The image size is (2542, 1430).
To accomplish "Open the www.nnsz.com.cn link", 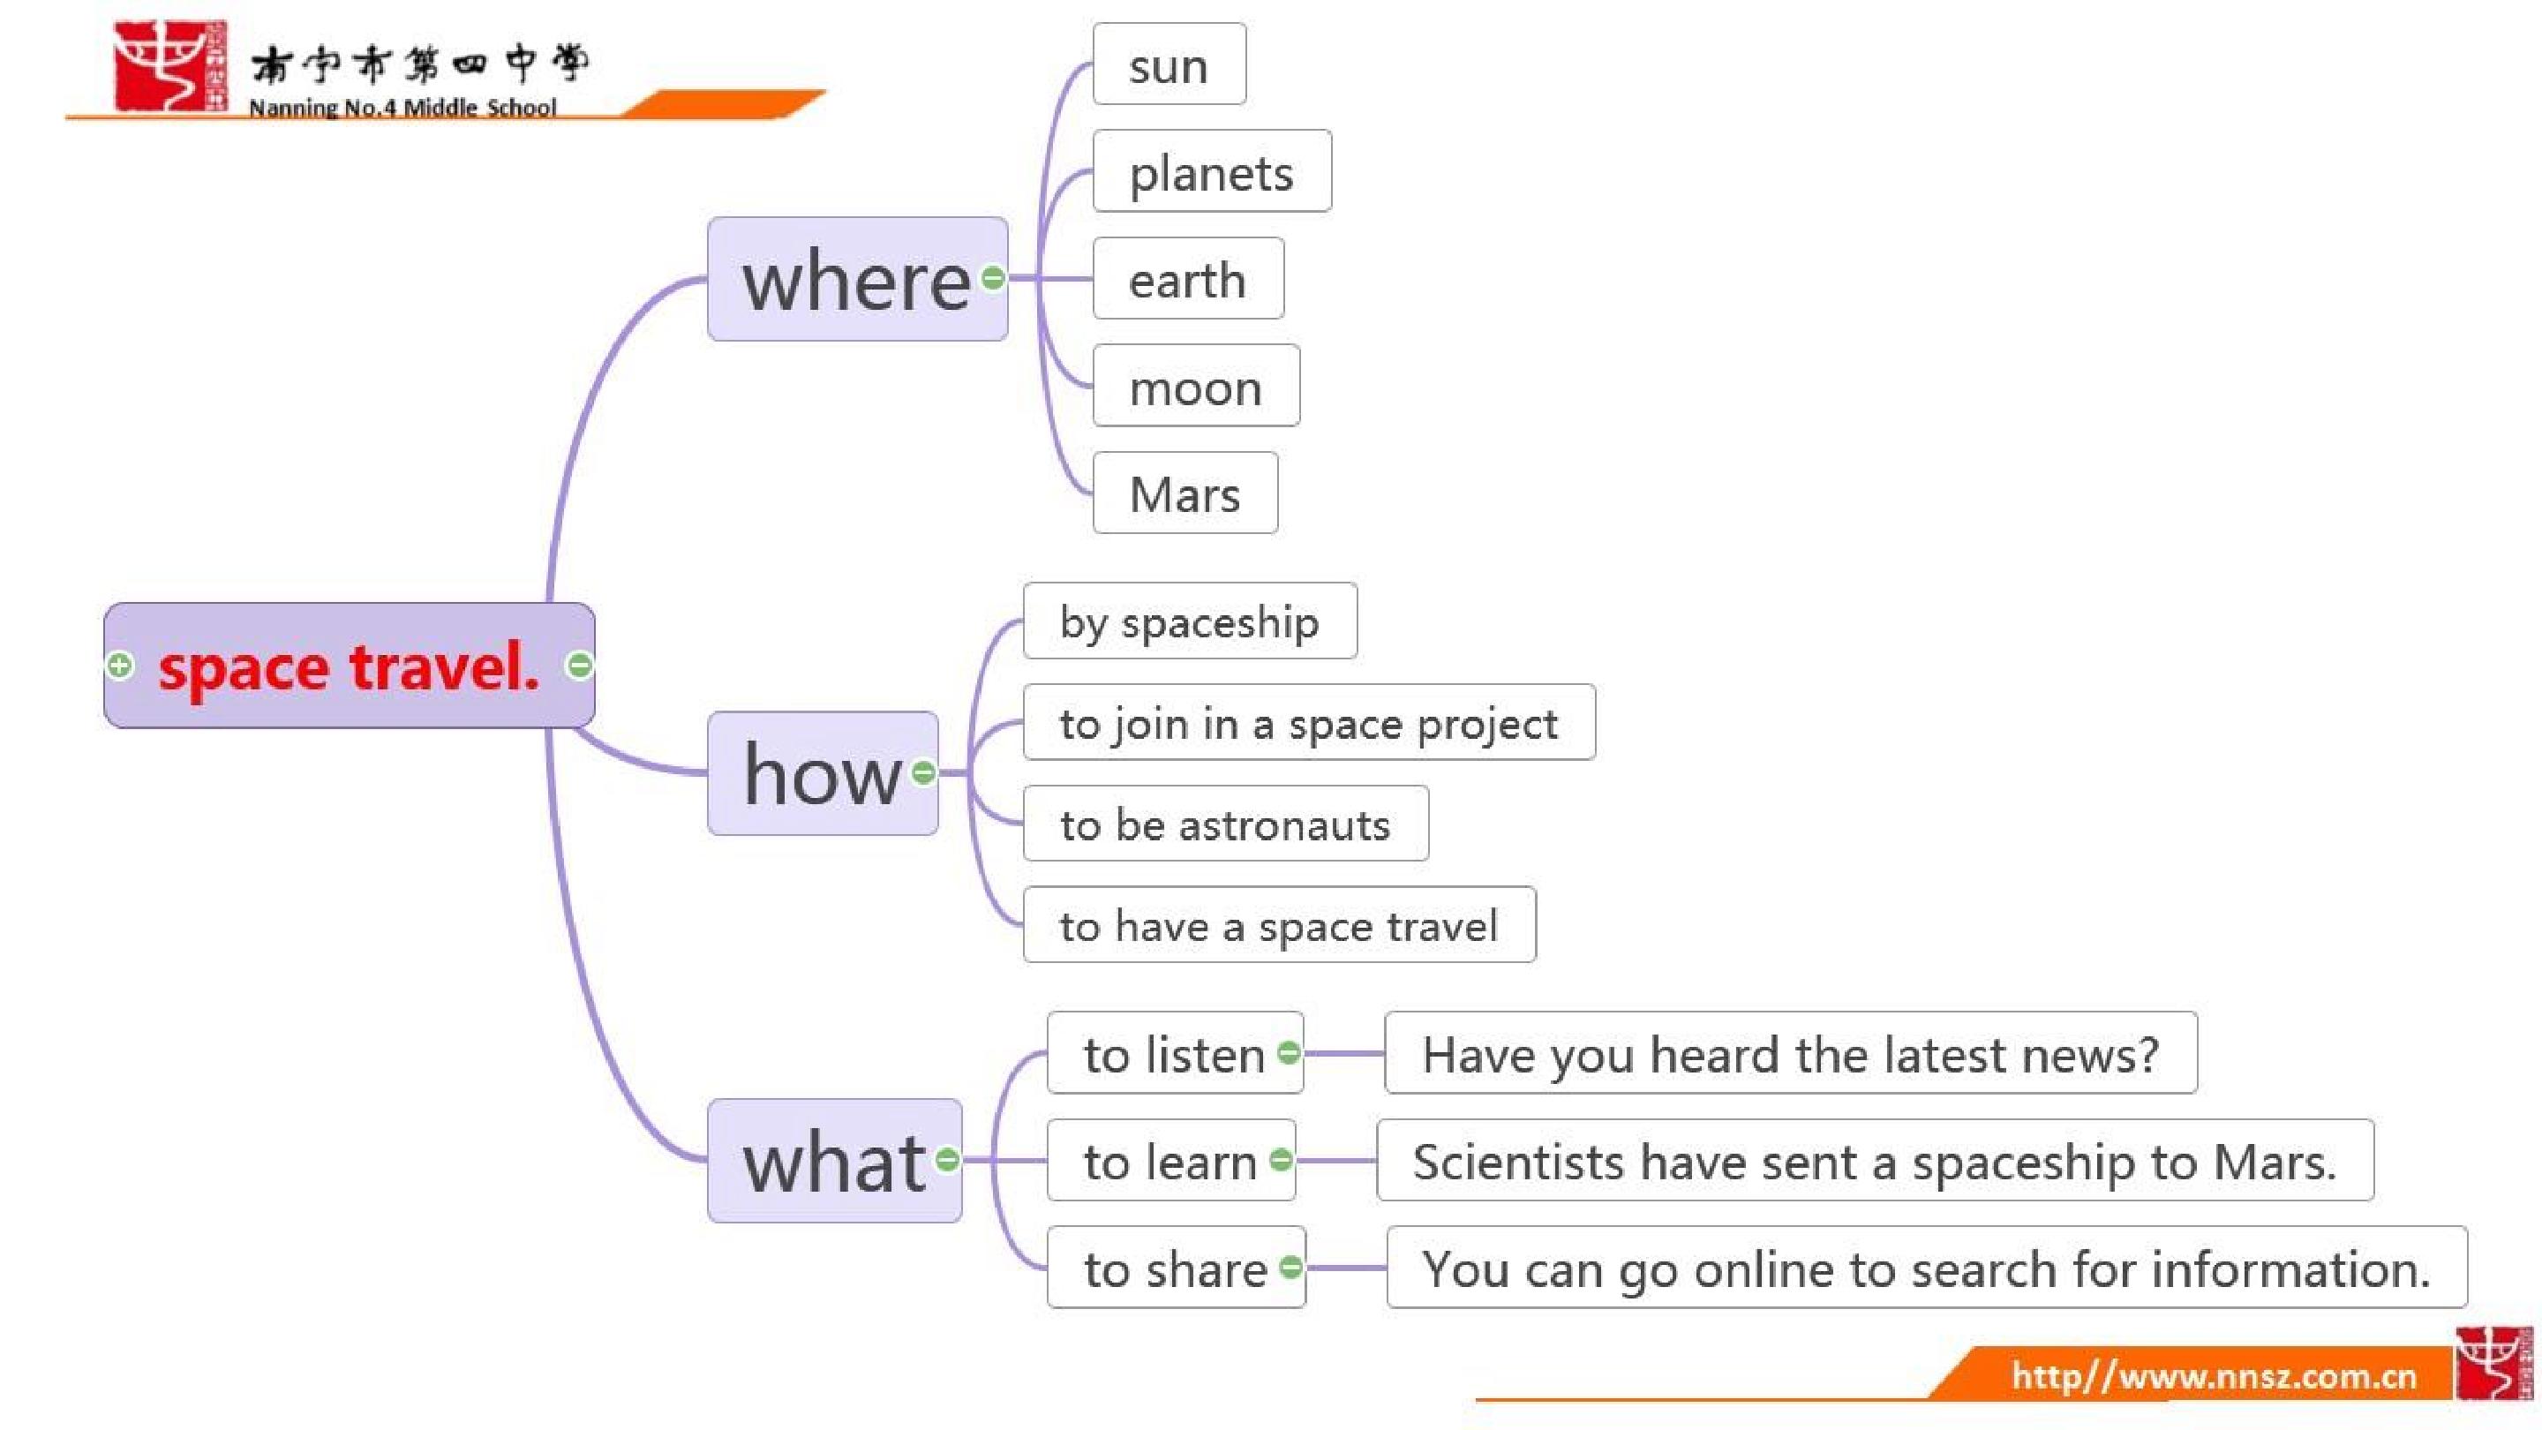I will [2215, 1376].
